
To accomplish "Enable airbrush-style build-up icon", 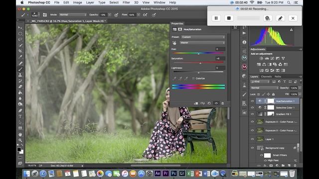I will click(145, 15).
